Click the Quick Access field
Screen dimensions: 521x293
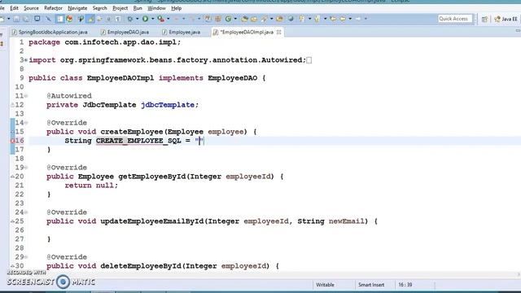(x=455, y=19)
